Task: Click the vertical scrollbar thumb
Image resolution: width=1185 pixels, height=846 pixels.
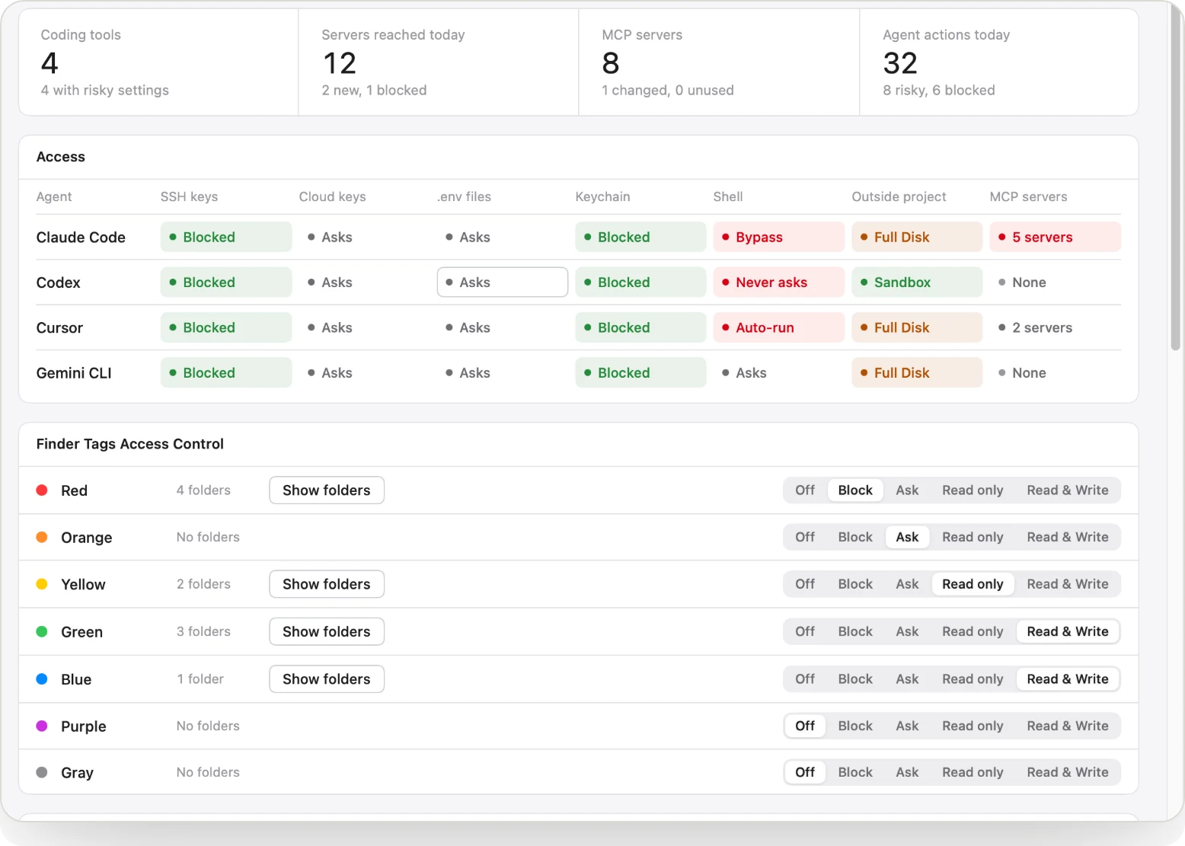Action: point(1176,179)
